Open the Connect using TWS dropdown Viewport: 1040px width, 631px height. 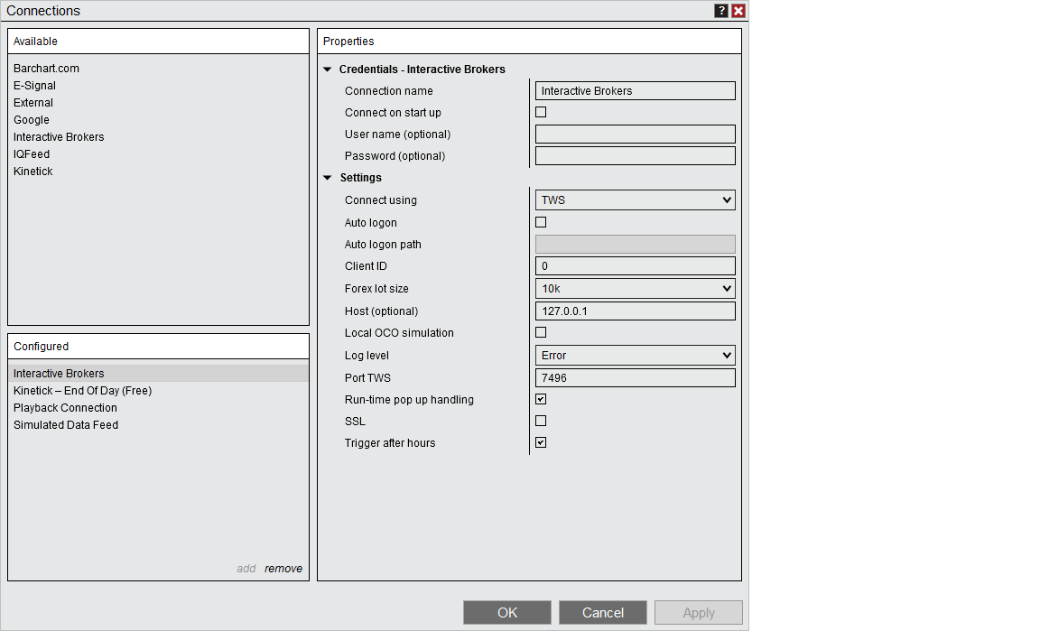coord(636,200)
